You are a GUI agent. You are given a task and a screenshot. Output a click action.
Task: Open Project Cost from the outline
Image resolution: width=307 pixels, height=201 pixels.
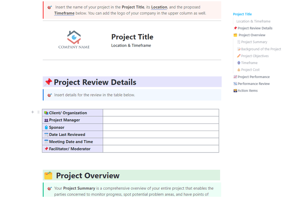coord(250,70)
